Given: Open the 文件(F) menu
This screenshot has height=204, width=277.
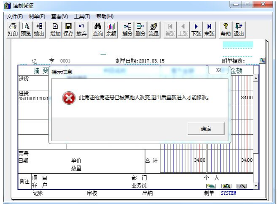Looking at the screenshot, I should [15, 16].
